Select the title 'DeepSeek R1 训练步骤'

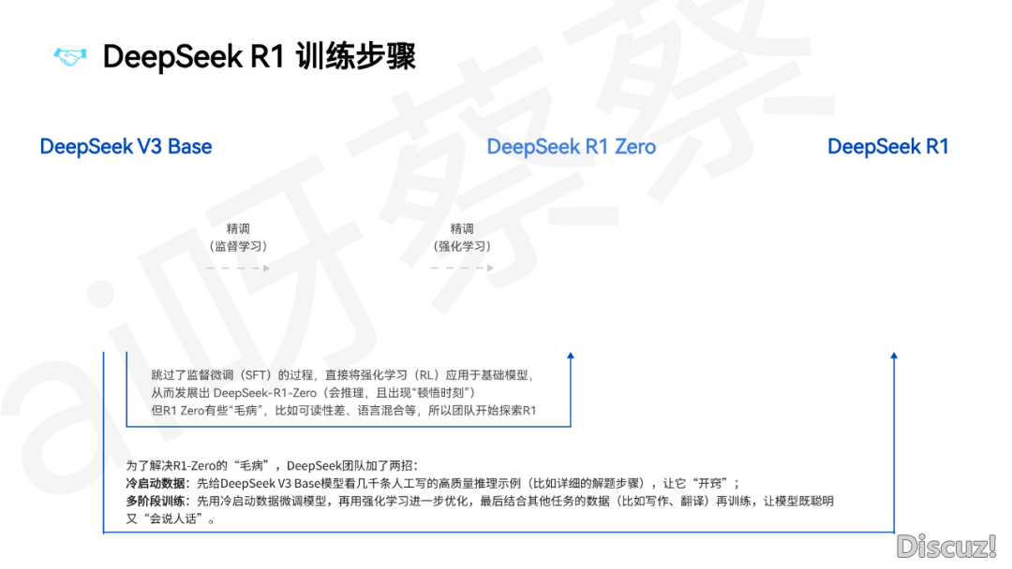(x=260, y=57)
